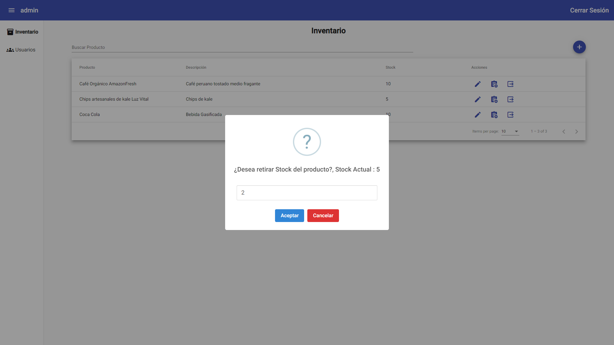Add stock icon for Chips de kale
The width and height of the screenshot is (614, 345).
point(494,99)
